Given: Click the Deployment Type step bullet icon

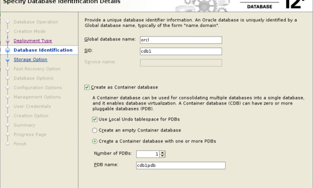Looking at the screenshot, I should point(7,41).
